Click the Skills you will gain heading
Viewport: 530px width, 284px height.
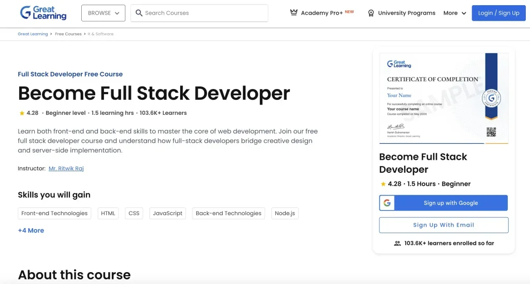click(54, 195)
